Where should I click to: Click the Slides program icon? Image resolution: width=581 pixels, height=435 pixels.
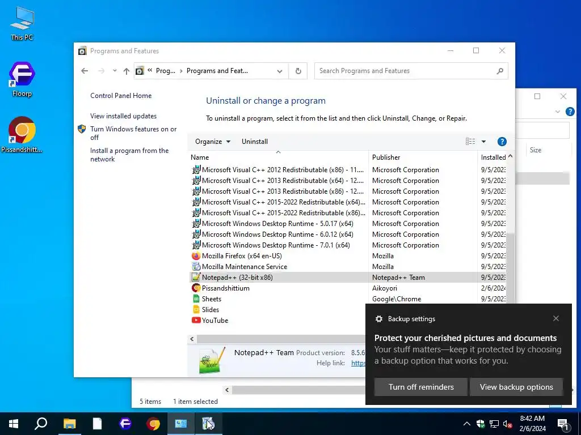196,310
